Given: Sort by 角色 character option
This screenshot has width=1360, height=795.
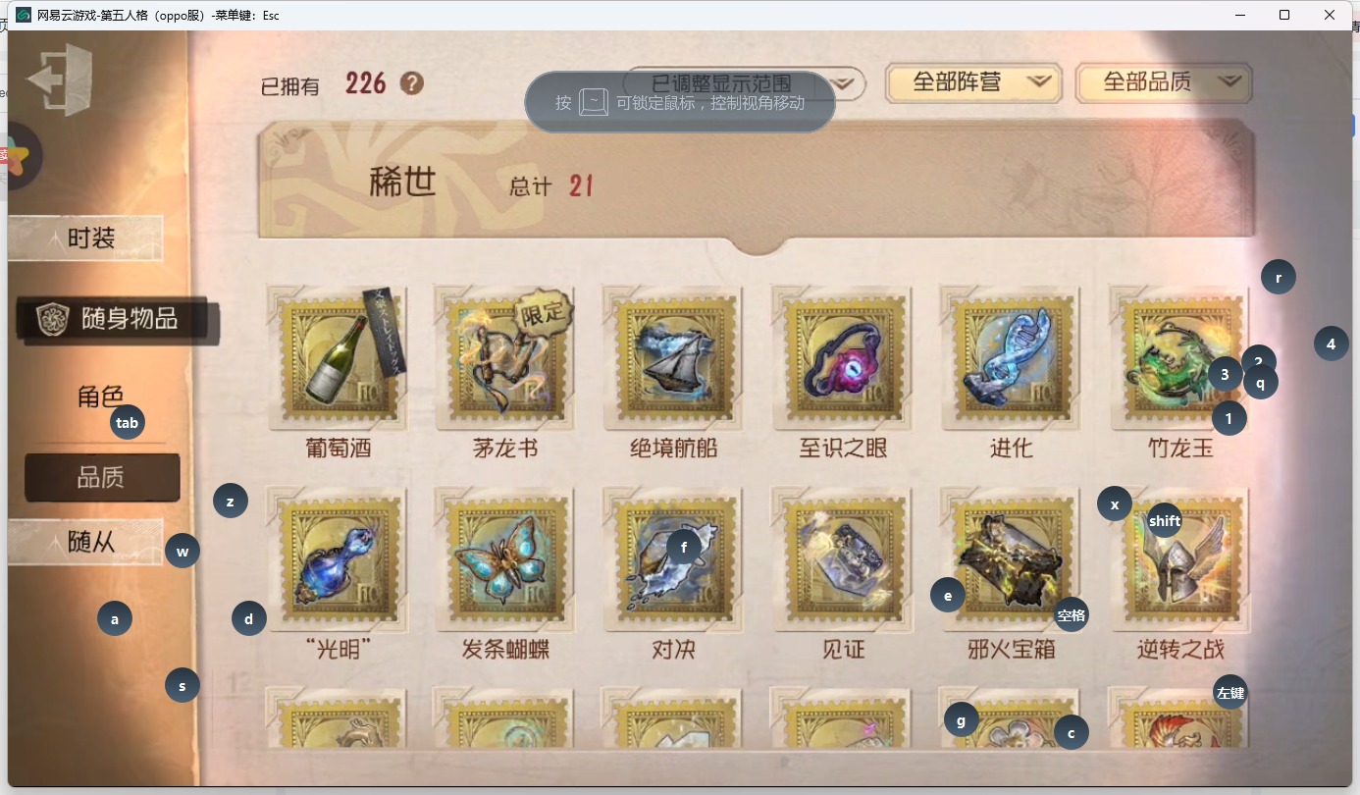Looking at the screenshot, I should click(101, 397).
